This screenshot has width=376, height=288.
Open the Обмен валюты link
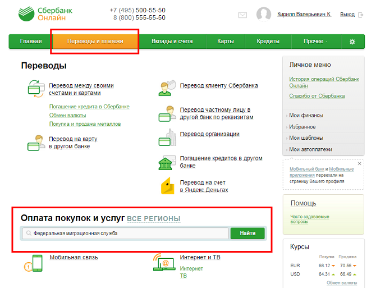67,115
